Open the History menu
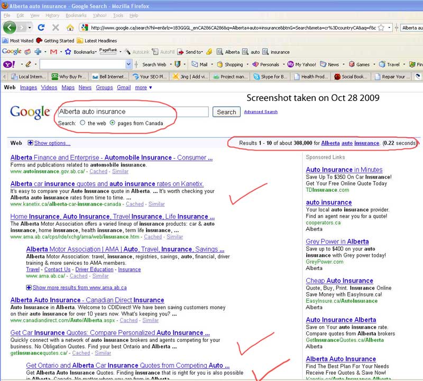Screen dimensions: 423x381 coord(52,15)
